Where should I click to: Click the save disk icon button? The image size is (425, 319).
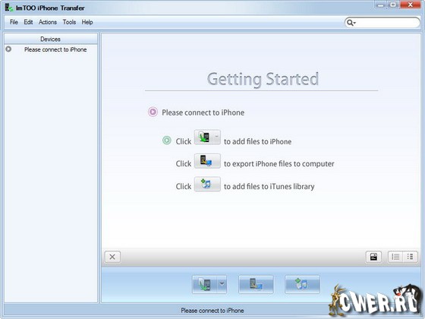coord(373,257)
